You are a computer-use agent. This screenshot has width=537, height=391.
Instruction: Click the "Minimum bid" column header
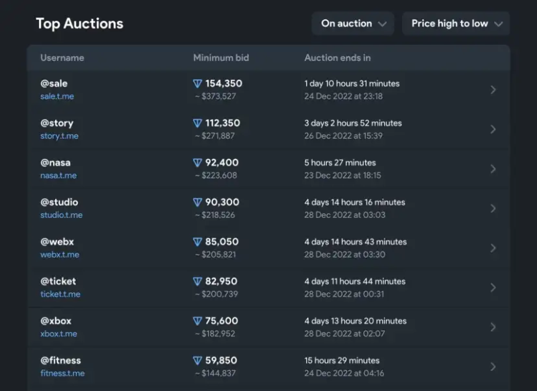click(x=221, y=58)
